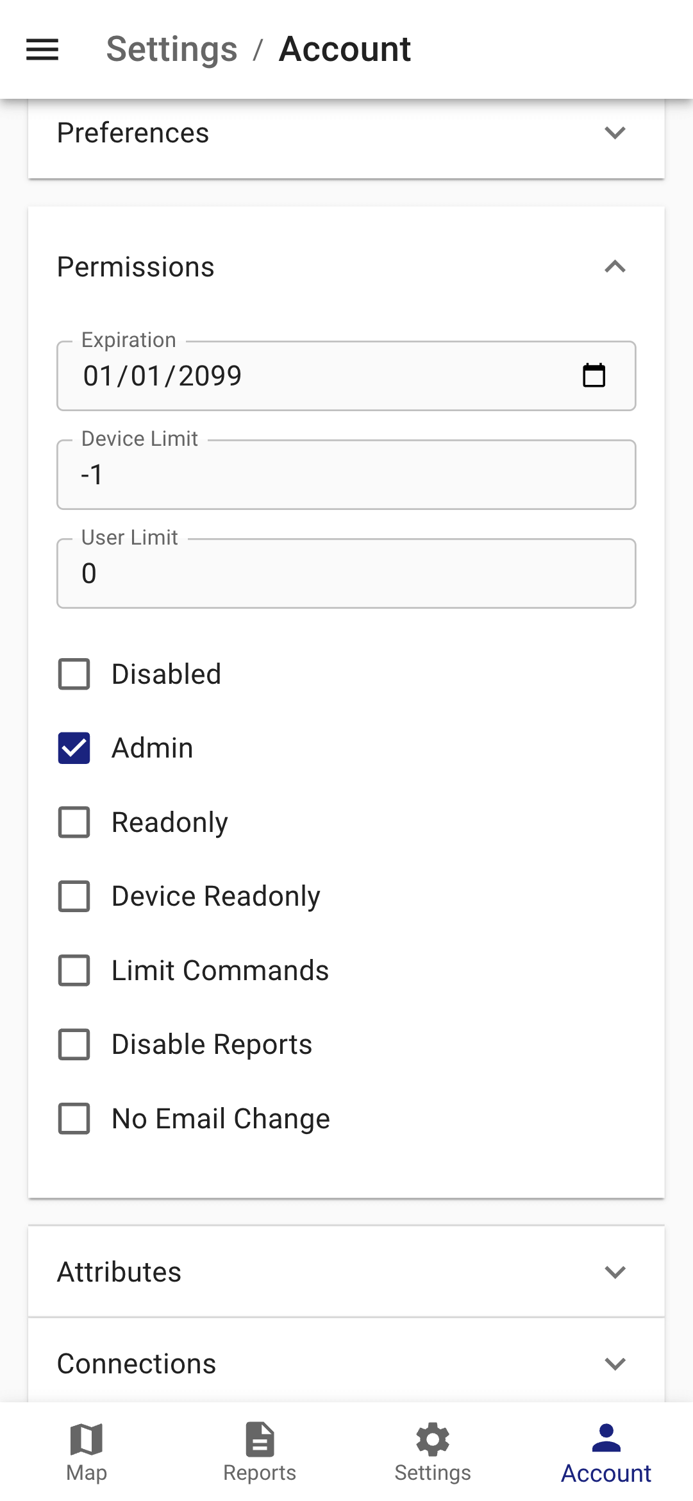The height and width of the screenshot is (1501, 693).
Task: Go to the Settings breadcrumb link
Action: 171,49
